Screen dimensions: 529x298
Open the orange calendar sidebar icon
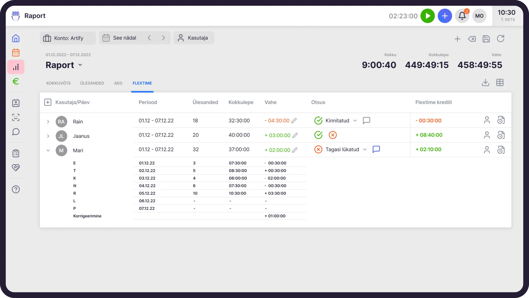point(16,53)
